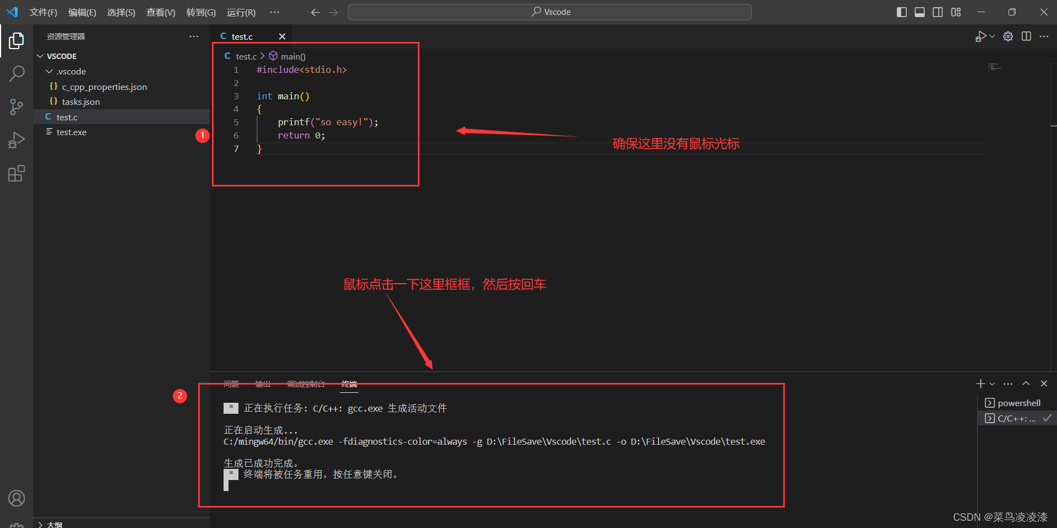Click the printf line in the editor

coord(328,122)
